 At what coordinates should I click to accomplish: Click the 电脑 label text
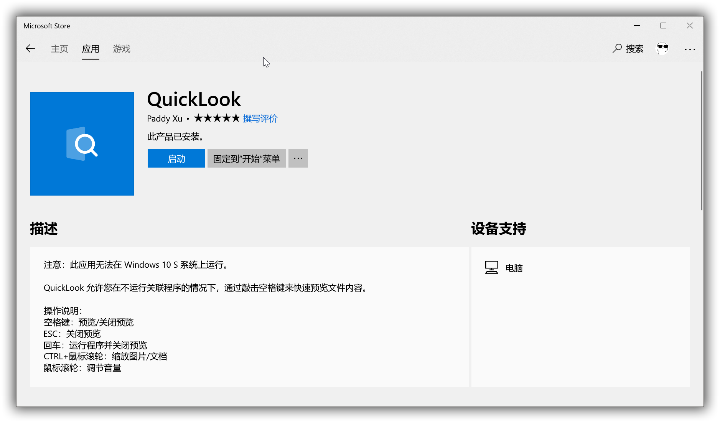click(514, 268)
